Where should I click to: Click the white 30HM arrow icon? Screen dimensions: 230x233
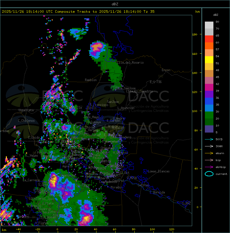click(209, 146)
